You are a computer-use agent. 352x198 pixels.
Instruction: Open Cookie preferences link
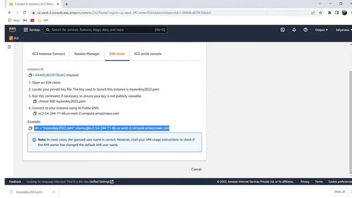[x=340, y=182]
